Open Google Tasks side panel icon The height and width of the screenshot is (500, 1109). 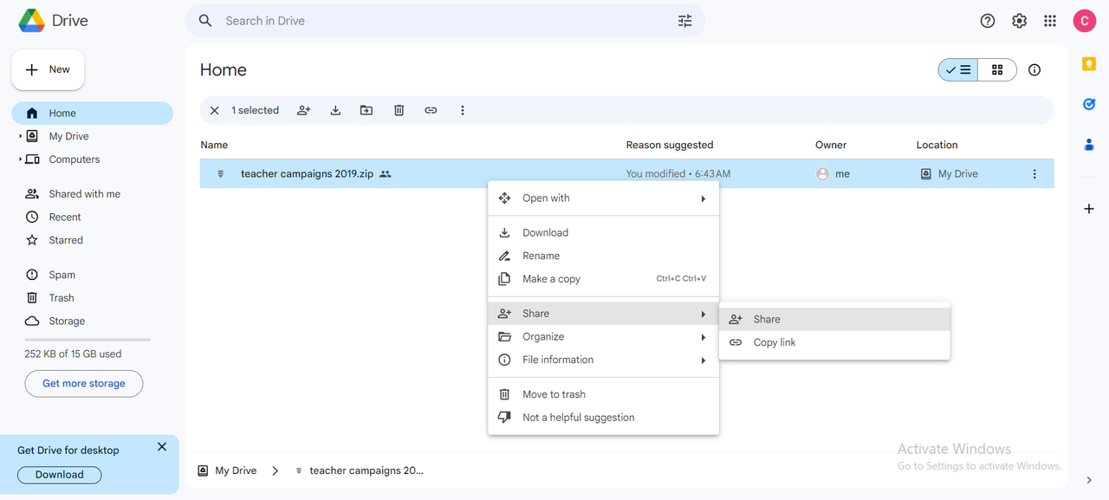[x=1089, y=105]
